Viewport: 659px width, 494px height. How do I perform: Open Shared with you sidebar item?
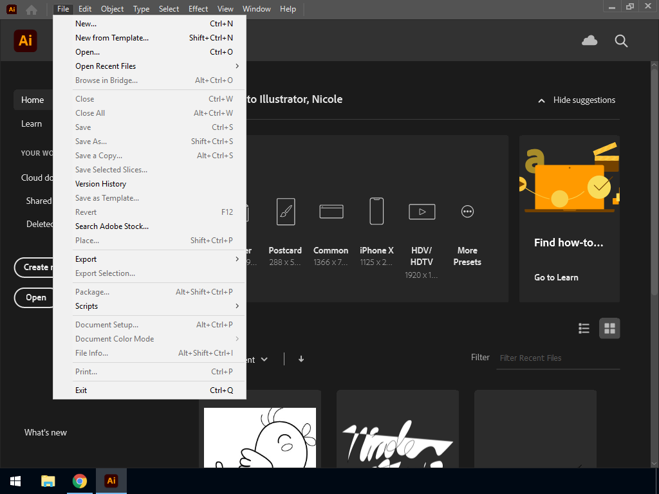(x=39, y=201)
